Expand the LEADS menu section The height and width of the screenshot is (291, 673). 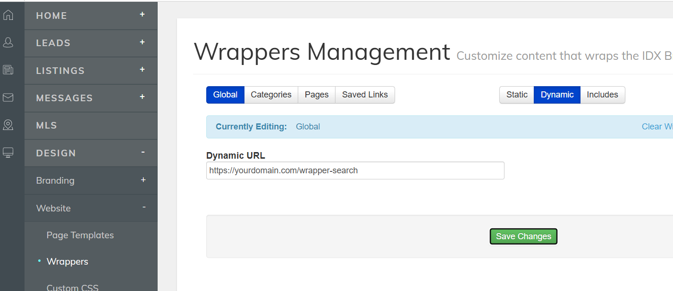(142, 43)
